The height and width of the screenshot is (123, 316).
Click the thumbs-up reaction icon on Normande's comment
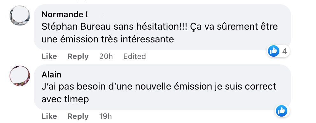(274, 51)
